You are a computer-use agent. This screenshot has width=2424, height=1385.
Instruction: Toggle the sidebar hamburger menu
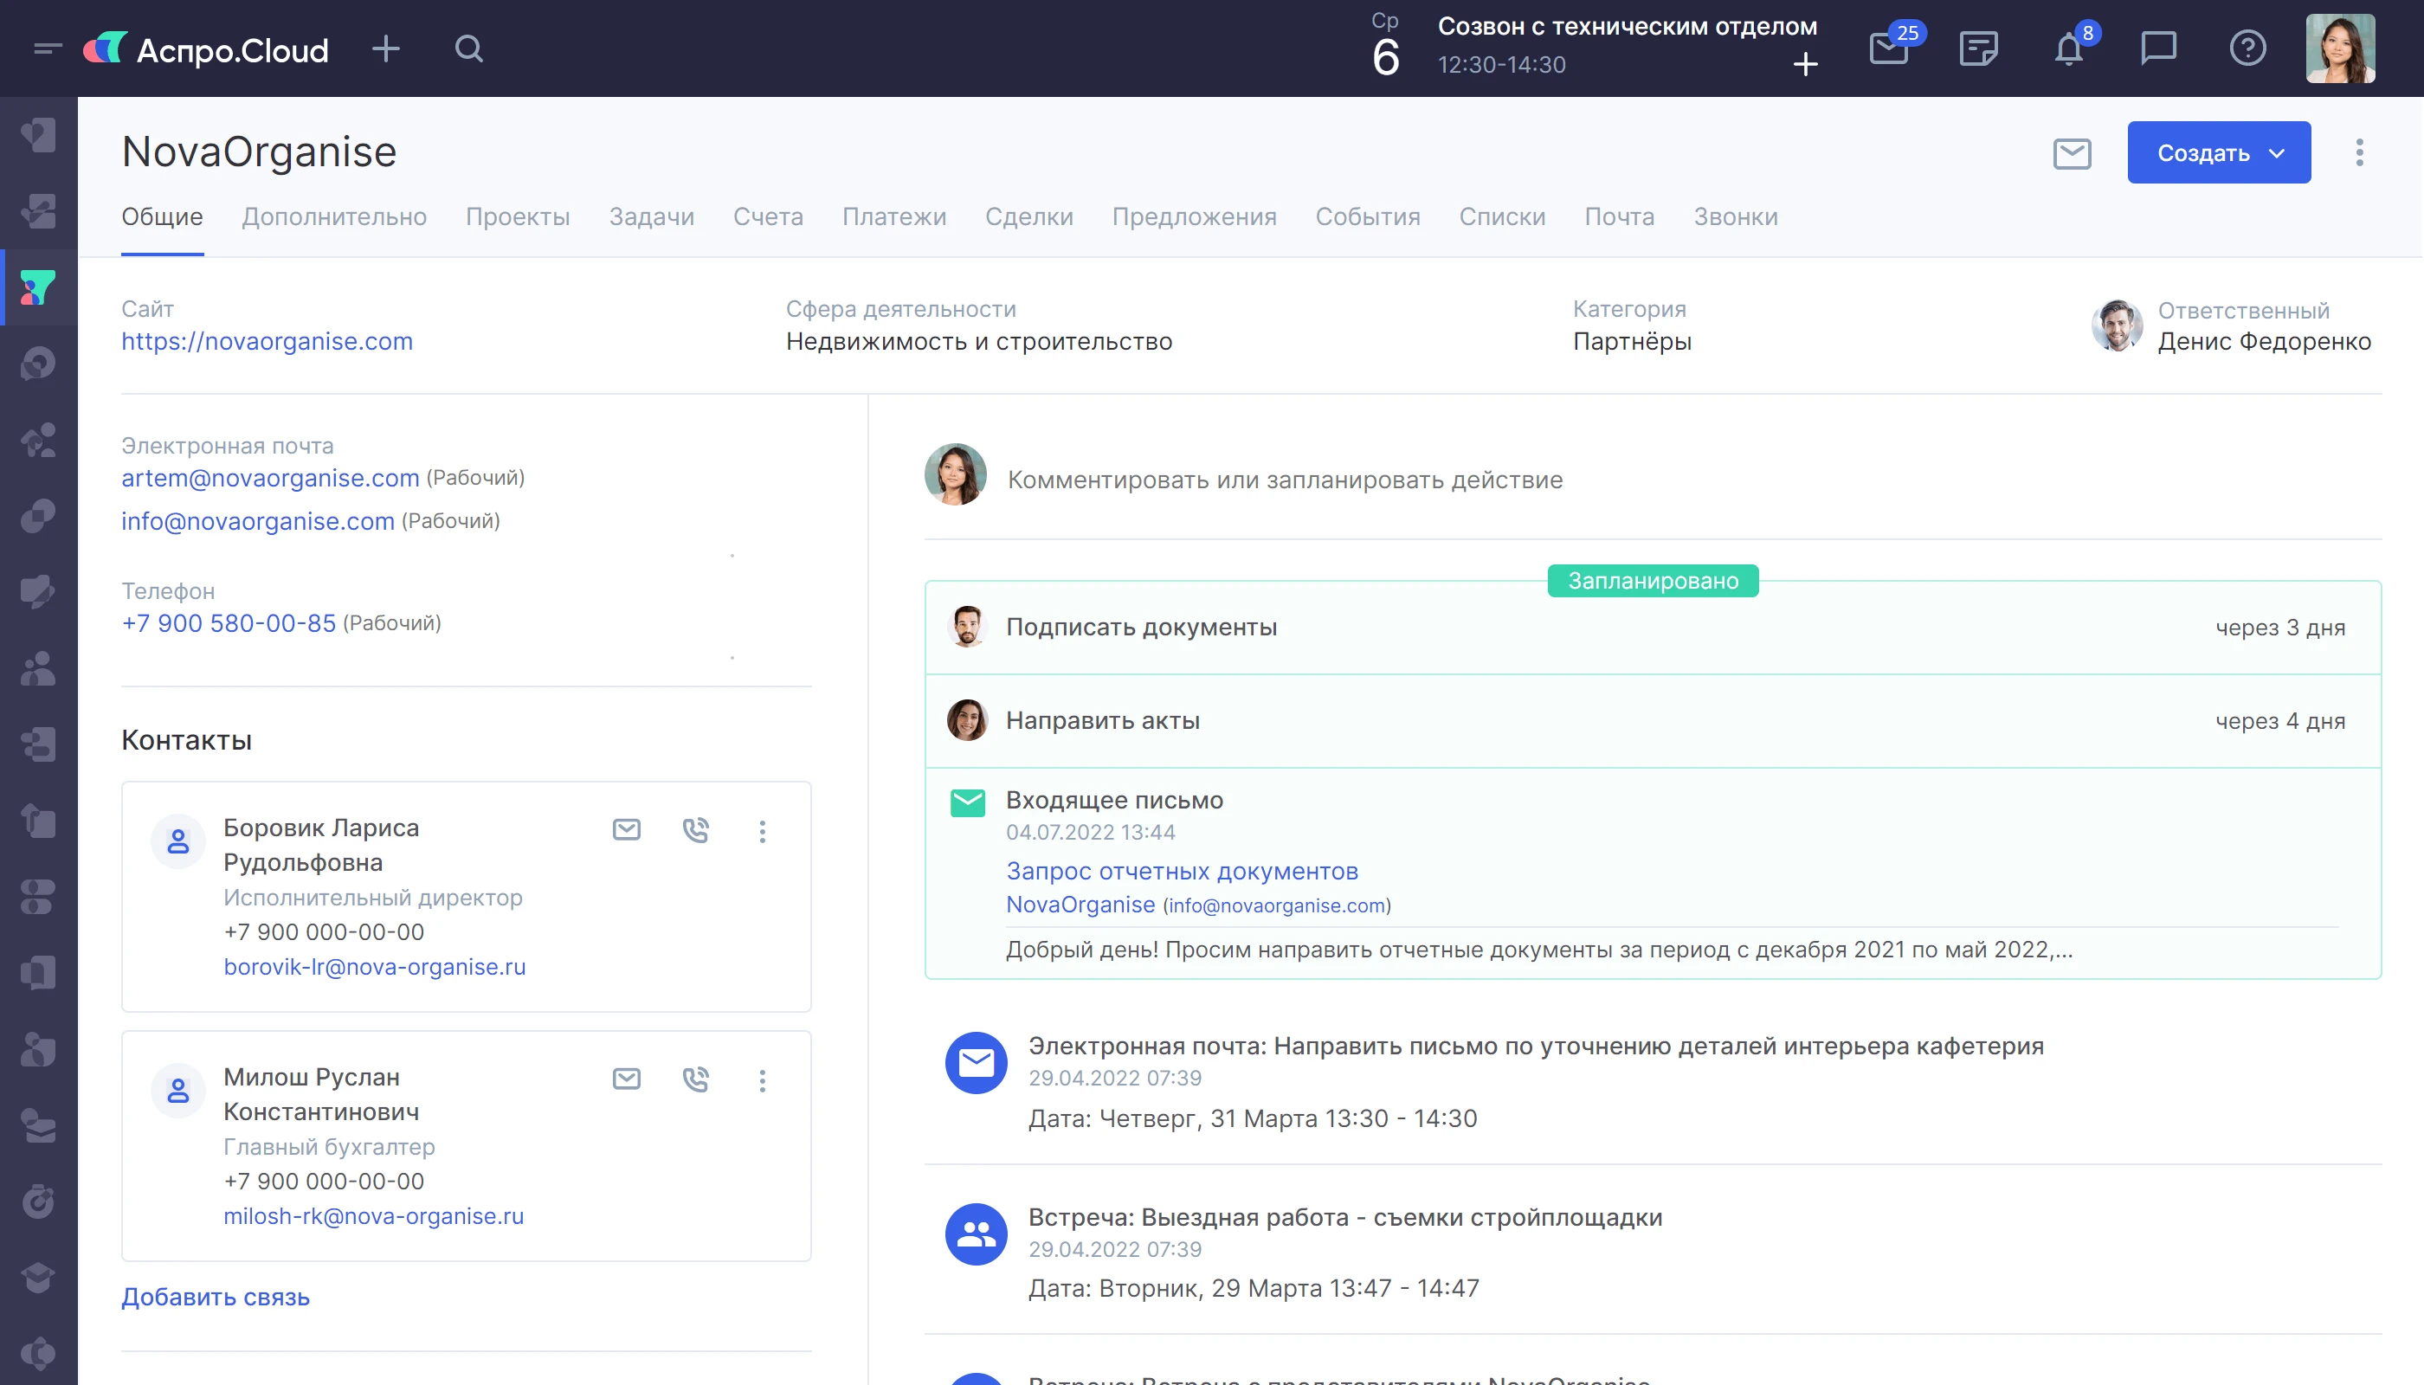47,48
